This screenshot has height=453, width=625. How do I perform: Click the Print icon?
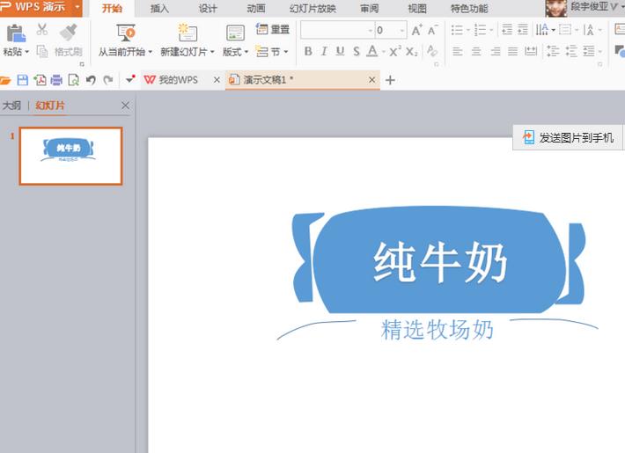point(56,80)
